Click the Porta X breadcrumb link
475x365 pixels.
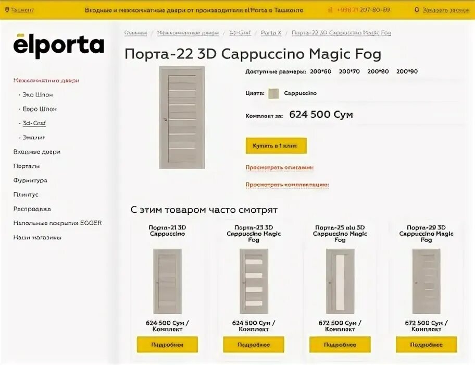pyautogui.click(x=271, y=33)
